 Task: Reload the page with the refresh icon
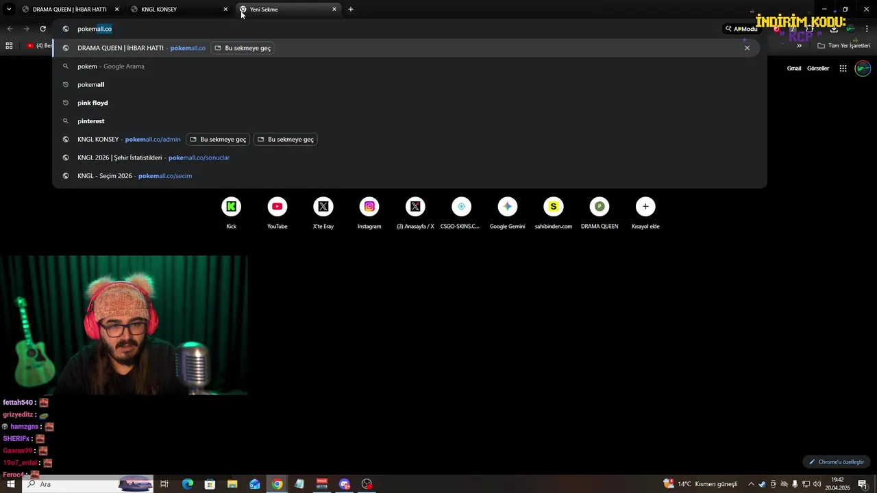(x=42, y=29)
